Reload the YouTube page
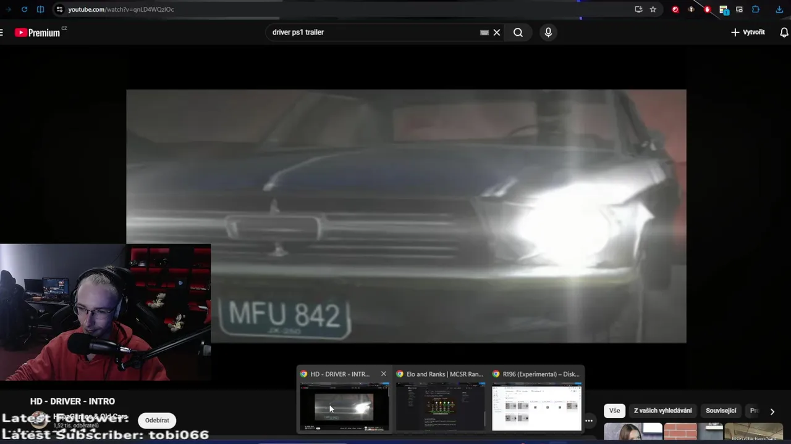791x444 pixels. [24, 9]
